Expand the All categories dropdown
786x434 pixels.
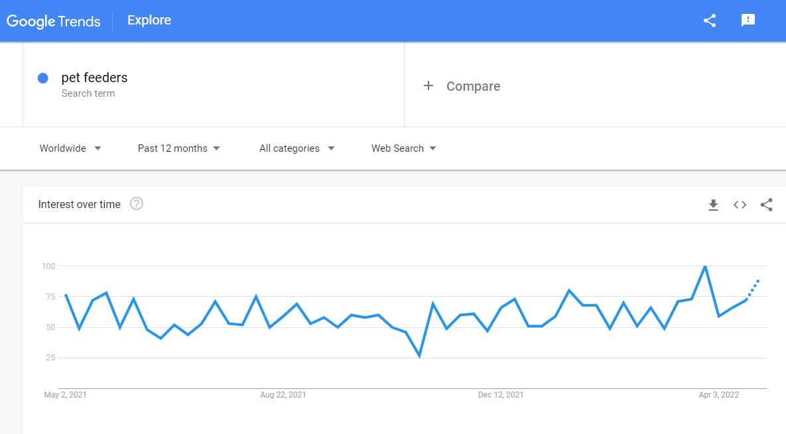[296, 148]
